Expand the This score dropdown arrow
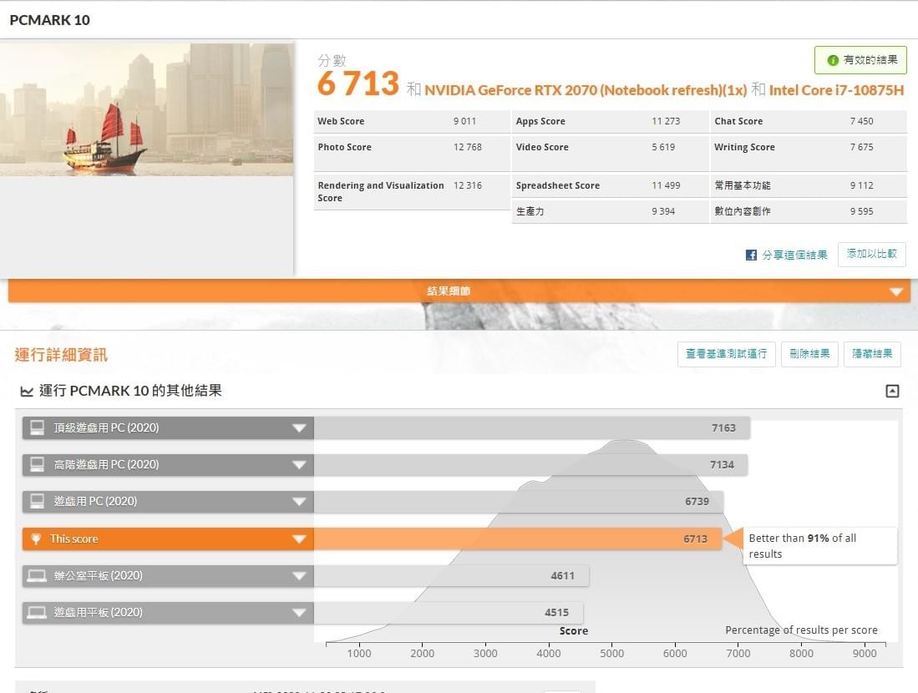This screenshot has height=693, width=918. (299, 539)
